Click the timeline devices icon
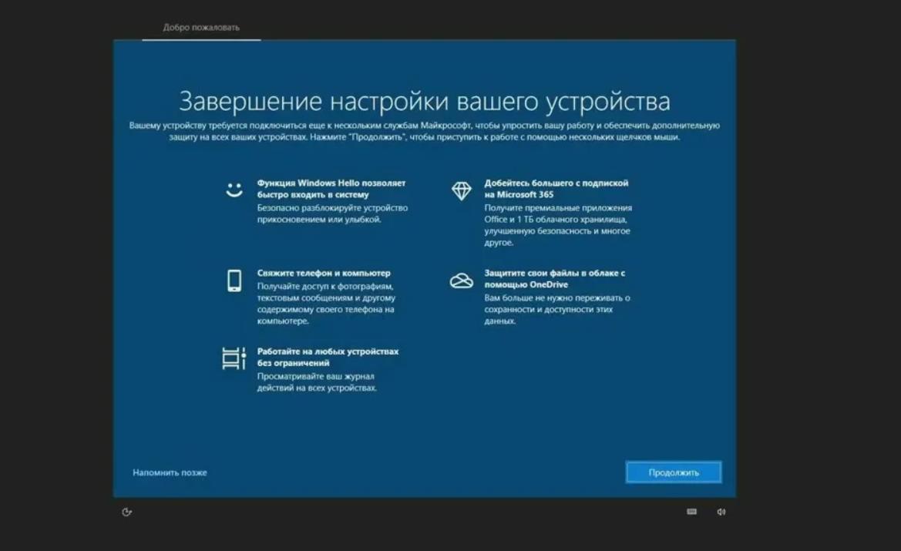This screenshot has height=551, width=901. pos(234,358)
